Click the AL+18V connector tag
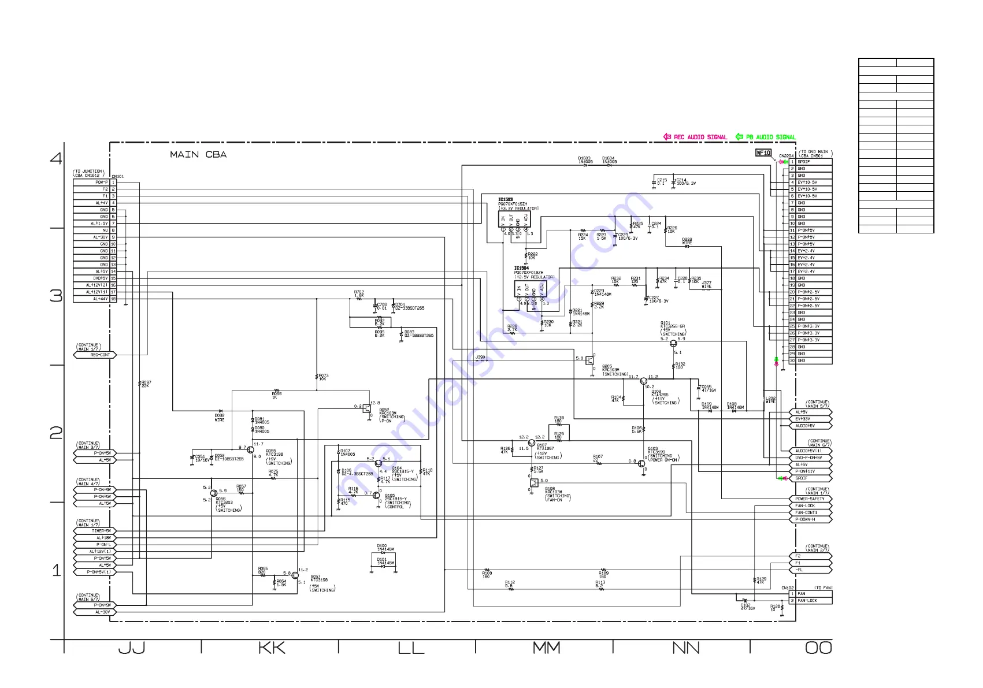 tap(95, 538)
